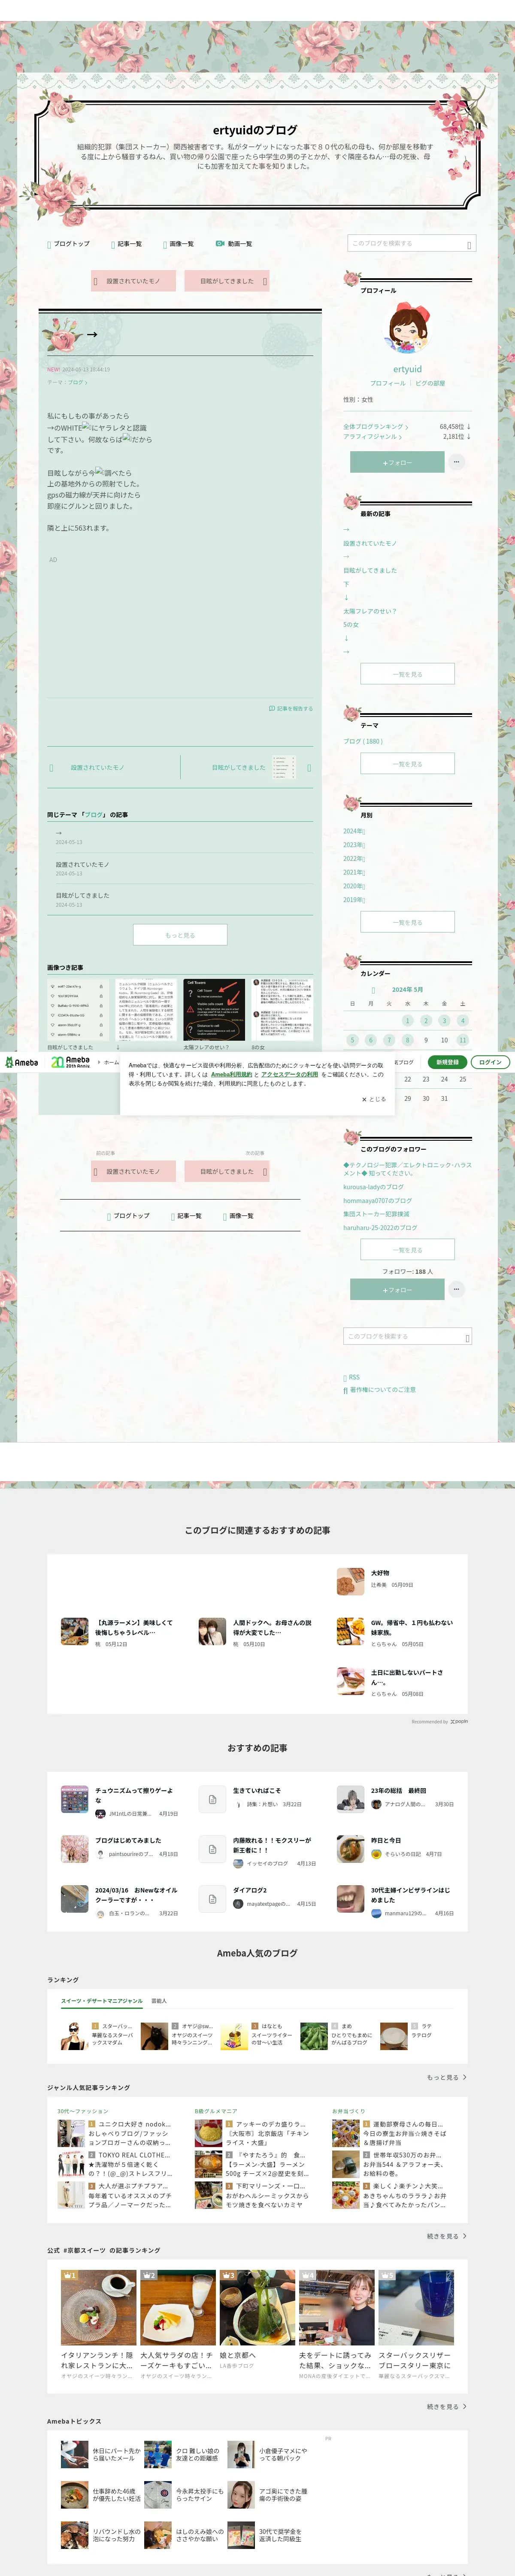This screenshot has height=2576, width=515.
Task: Click the top このブログを検索する search field
Action: (411, 244)
